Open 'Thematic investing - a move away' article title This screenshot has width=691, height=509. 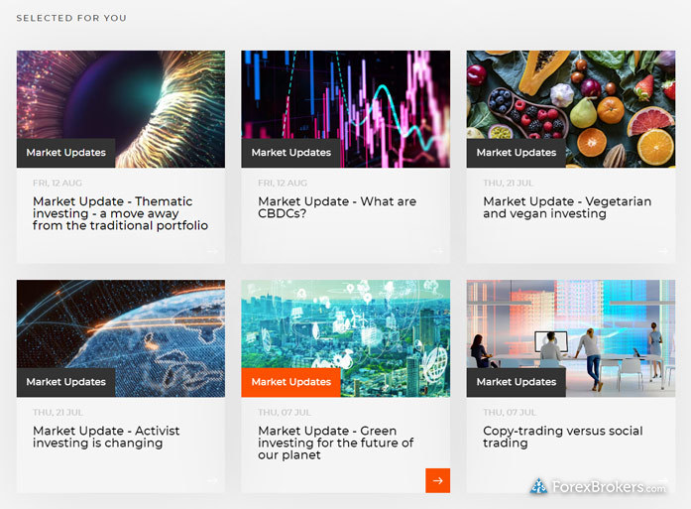pyautogui.click(x=120, y=213)
